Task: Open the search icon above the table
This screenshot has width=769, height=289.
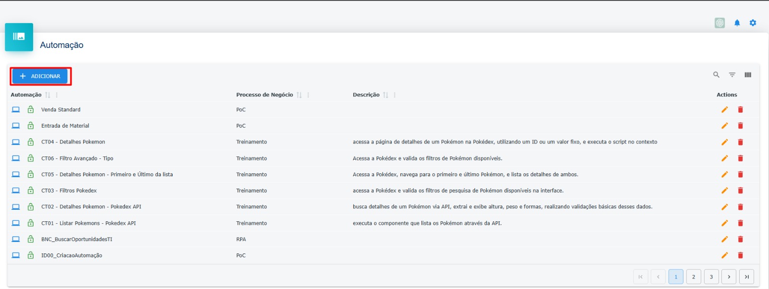Action: (x=716, y=75)
